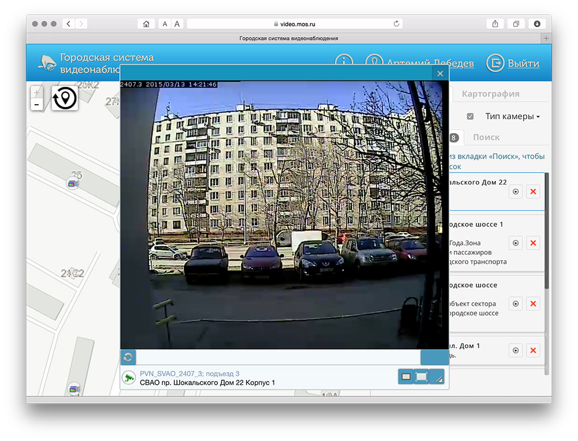
Task: Switch video player to large size
Action: click(x=421, y=377)
